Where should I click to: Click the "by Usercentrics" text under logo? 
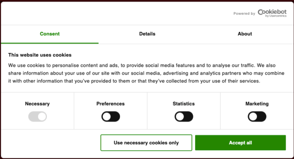[276, 16]
